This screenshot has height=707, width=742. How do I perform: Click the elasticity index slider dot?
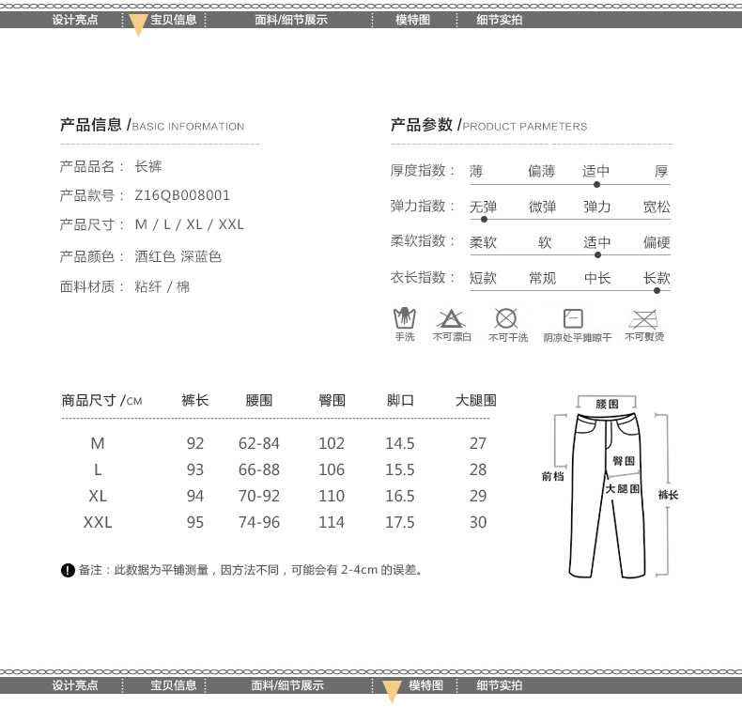pyautogui.click(x=484, y=219)
